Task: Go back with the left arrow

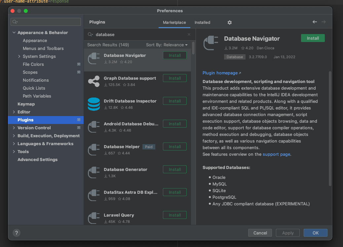Action: [x=315, y=22]
